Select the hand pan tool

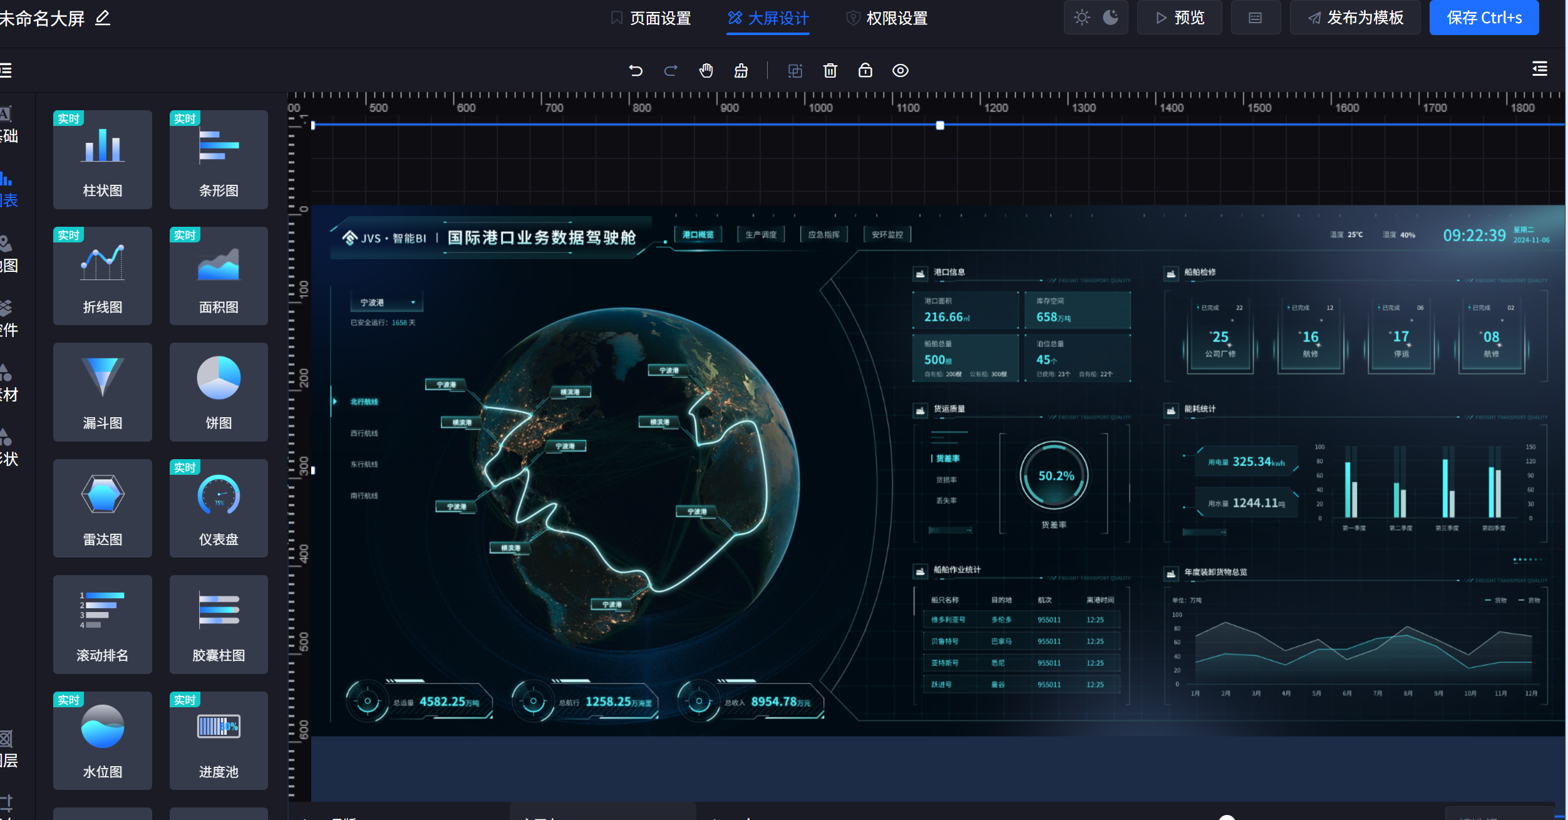706,71
